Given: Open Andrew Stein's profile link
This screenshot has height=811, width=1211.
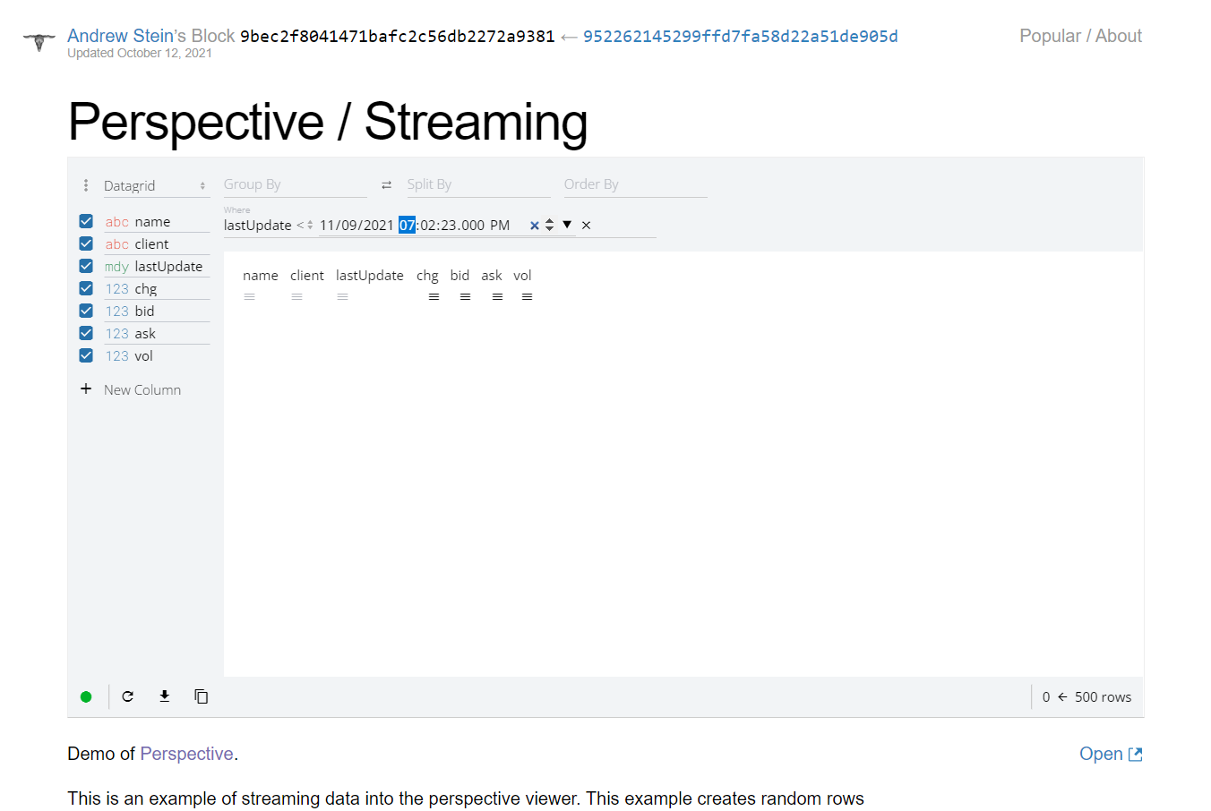Looking at the screenshot, I should (121, 36).
